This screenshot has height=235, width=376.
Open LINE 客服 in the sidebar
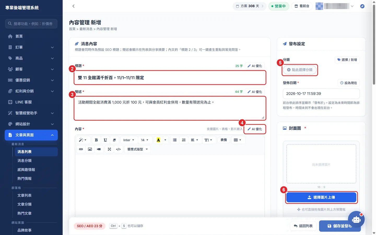coord(31,102)
